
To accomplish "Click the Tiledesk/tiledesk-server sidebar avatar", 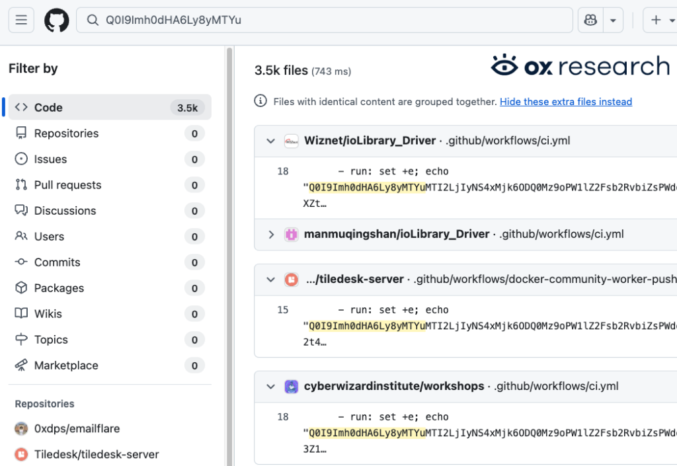I will (x=21, y=454).
